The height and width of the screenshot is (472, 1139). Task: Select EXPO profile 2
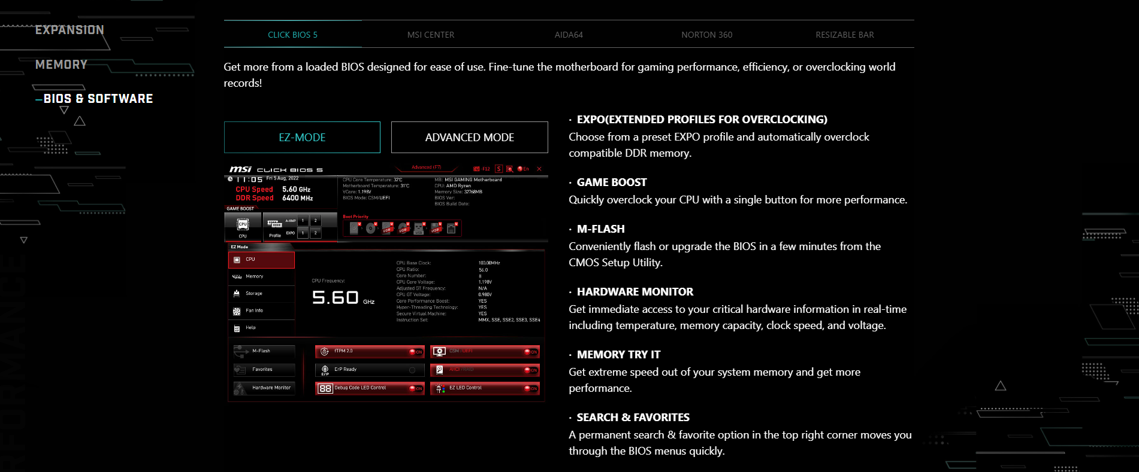point(315,233)
